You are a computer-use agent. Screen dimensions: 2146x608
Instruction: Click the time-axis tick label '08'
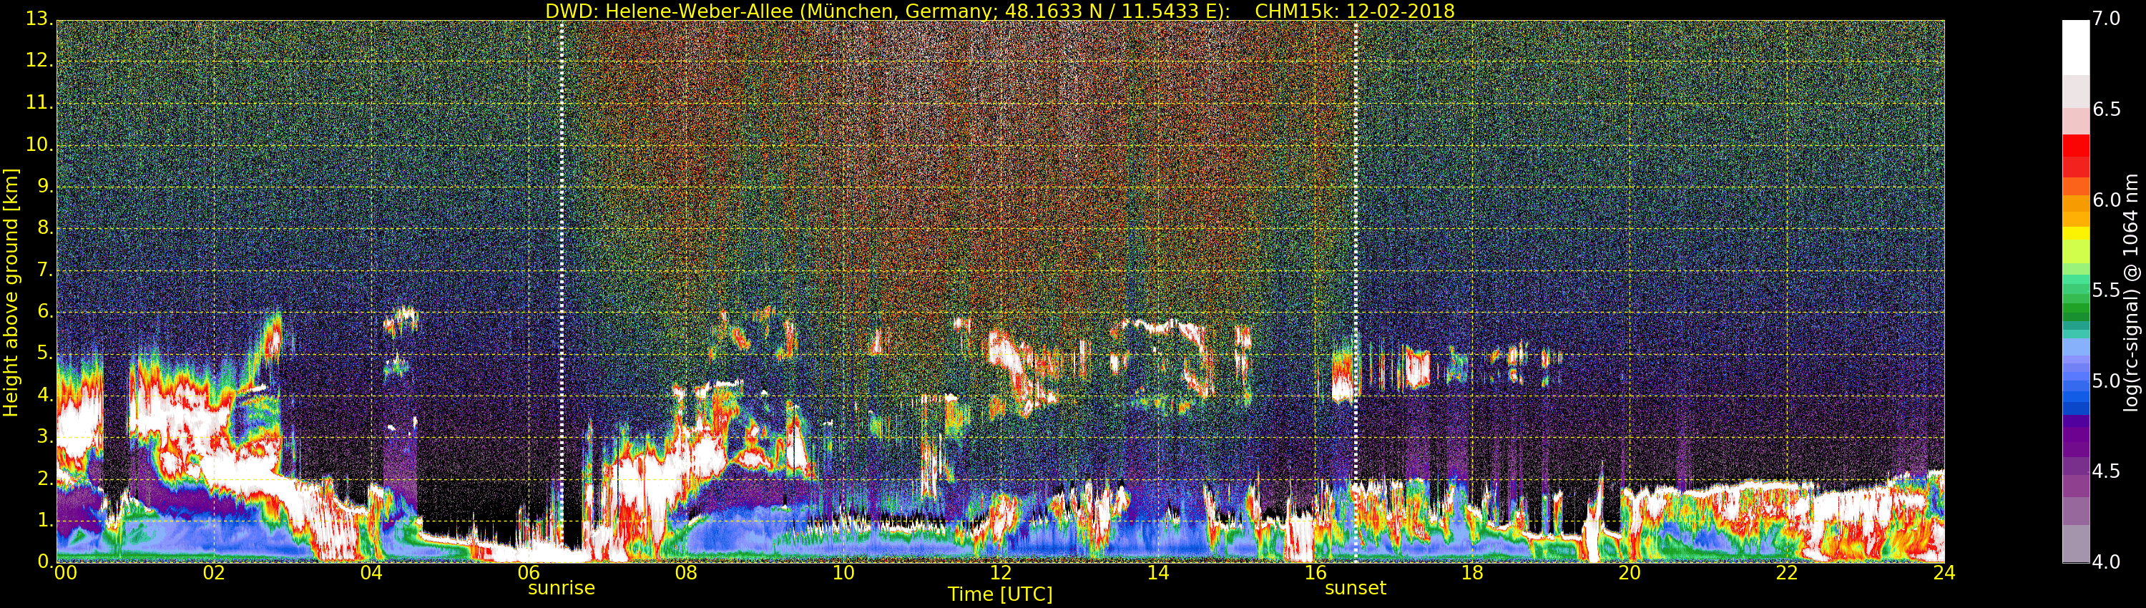(685, 573)
